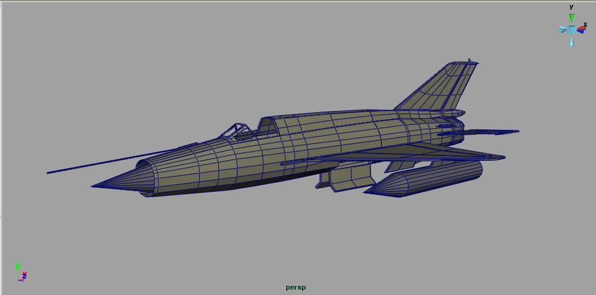Click the red X cone on view compass
The width and height of the screenshot is (596, 295).
581,29
